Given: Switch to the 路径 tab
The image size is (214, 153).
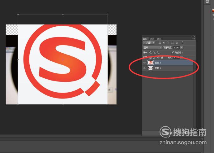Looking at the screenshot, I should (159, 39).
